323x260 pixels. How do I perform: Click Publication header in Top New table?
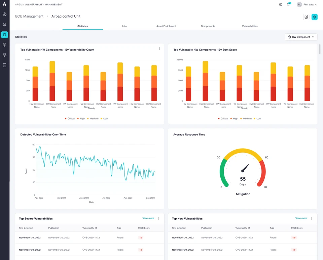207,228
